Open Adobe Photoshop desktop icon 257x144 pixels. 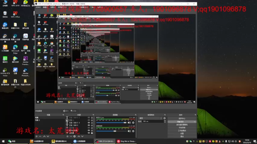click(x=25, y=72)
